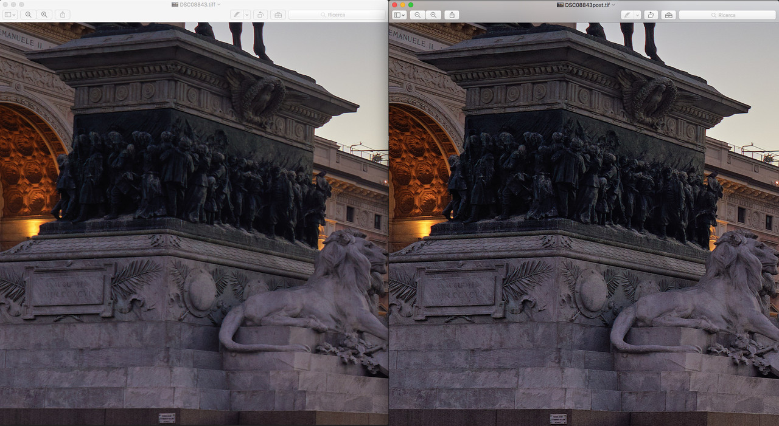Rotate the DSC08843post.tif image
The image size is (779, 426).
click(651, 15)
